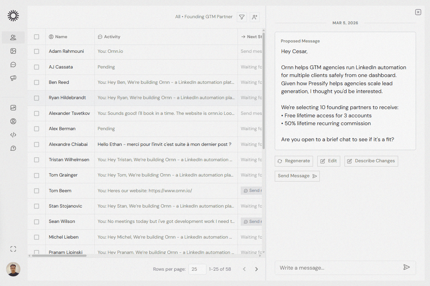Click the Ornn sun logo
Image resolution: width=430 pixels, height=286 pixels.
point(13,16)
